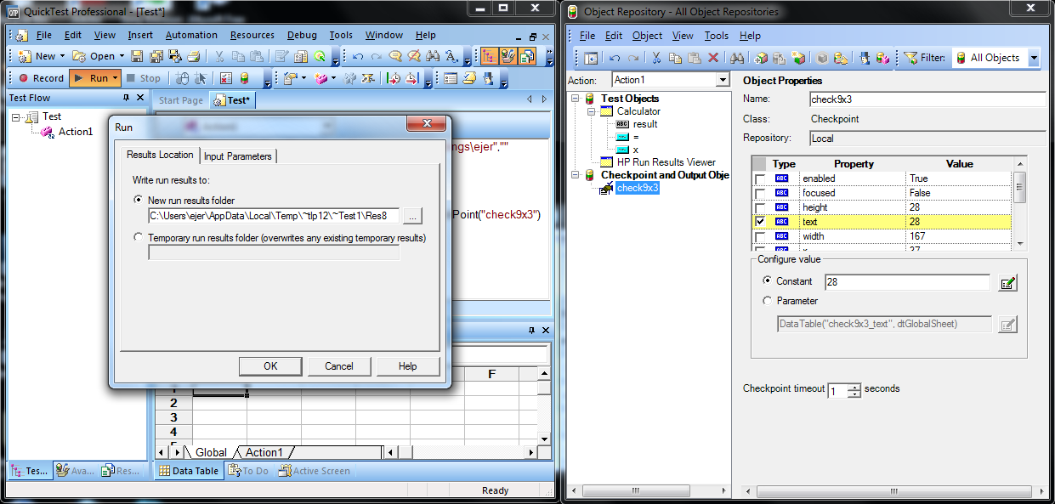
Task: Close the Test Flow panel
Action: [140, 99]
